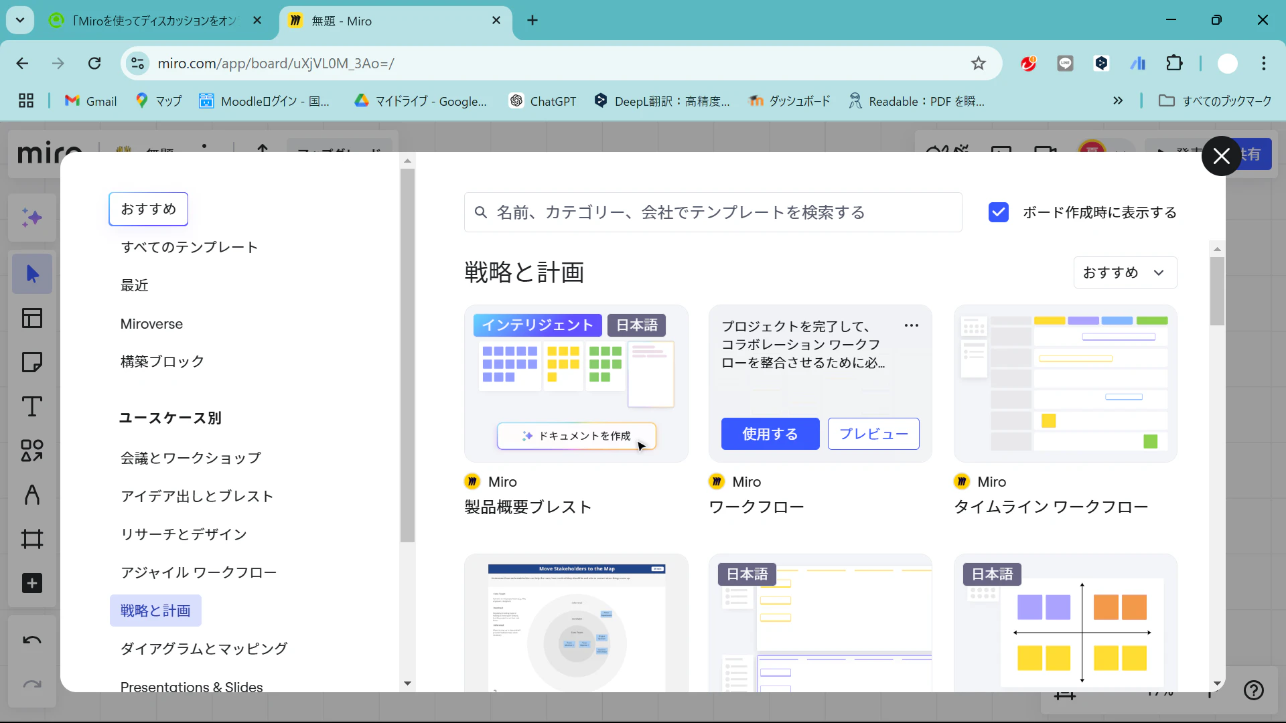Screen dimensions: 1286x723
Task: Click ドキュメントを作成 button
Action: pos(577,436)
